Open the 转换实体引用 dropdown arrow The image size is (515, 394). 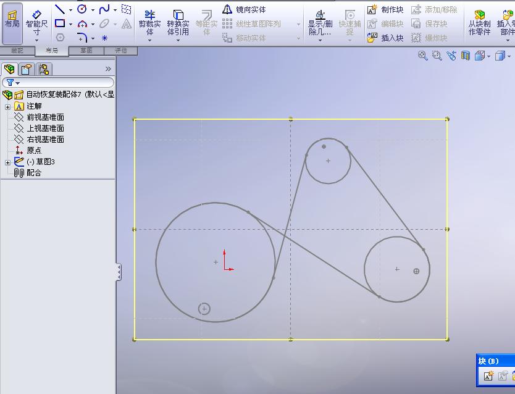click(x=178, y=40)
